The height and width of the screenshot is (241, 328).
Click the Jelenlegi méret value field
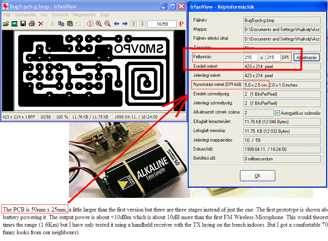click(x=282, y=76)
